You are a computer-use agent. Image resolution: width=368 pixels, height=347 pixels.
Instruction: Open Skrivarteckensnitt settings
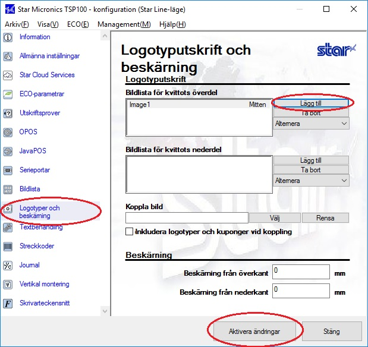tap(45, 303)
